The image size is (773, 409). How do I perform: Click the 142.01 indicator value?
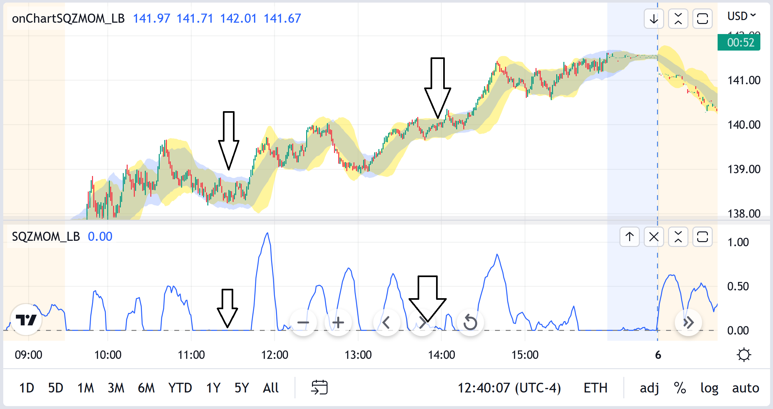pyautogui.click(x=238, y=18)
